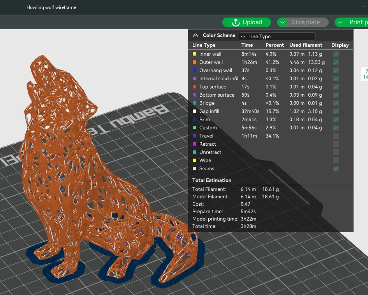Toggle Bottom surface display checkbox
The image size is (368, 295).
336,95
